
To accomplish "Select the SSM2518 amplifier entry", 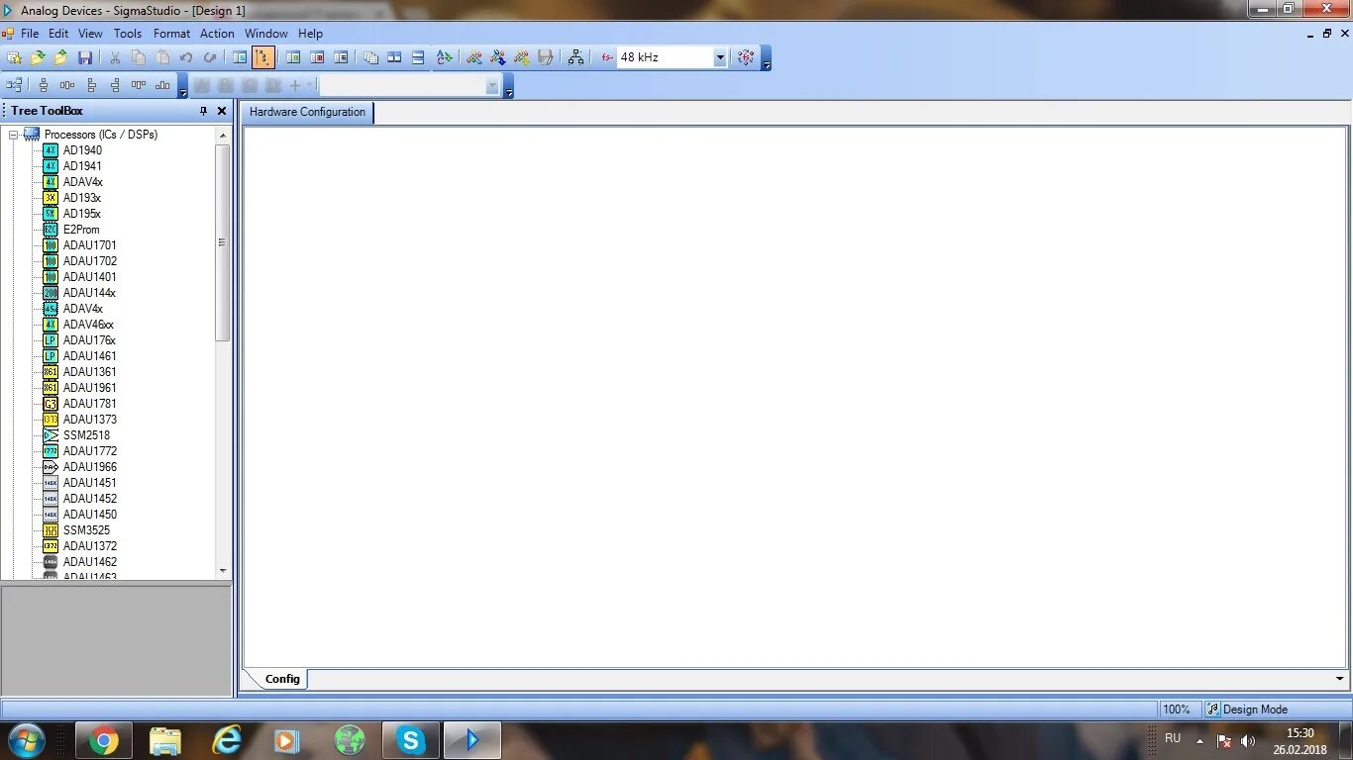I will pyautogui.click(x=87, y=435).
